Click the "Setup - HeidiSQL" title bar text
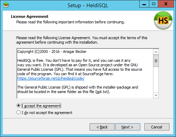This screenshot has height=137, width=176. [x=88, y=5]
